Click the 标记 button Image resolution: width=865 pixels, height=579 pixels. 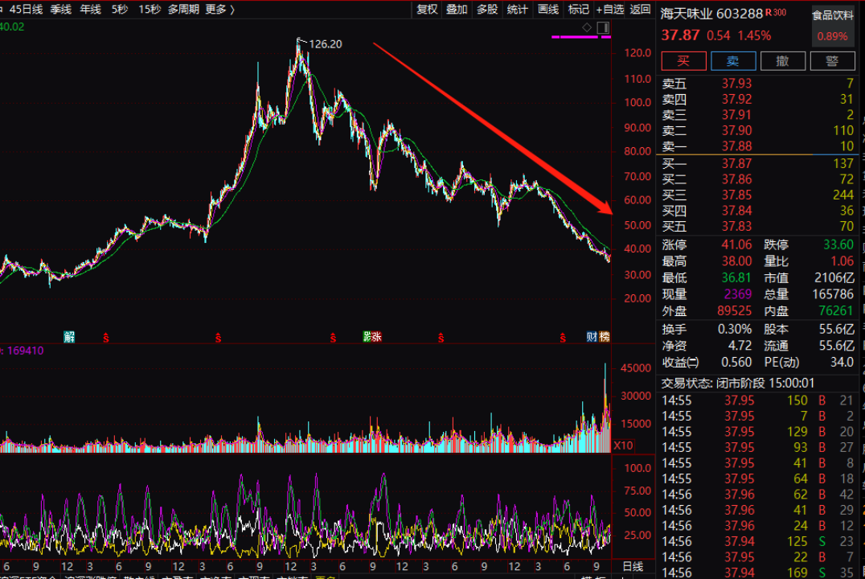579,10
